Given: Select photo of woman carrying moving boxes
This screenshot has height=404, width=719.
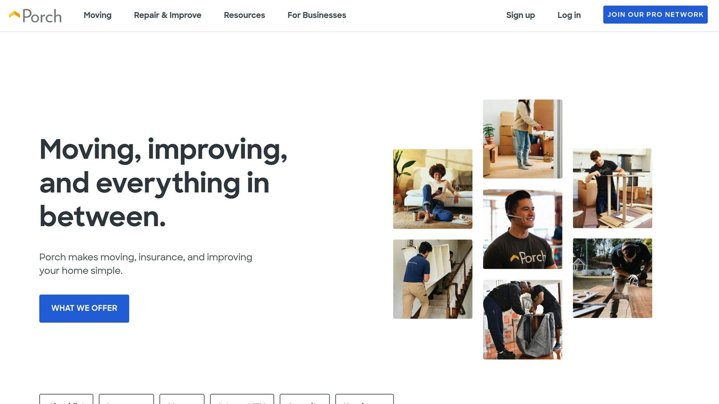Looking at the screenshot, I should click(522, 139).
